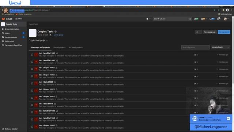This screenshot has height=132, width=234.
Task: Click lock icon next to test 2 ansible 91083
Action: pos(57,53)
